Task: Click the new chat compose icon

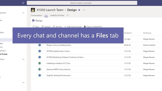Action: point(23,3)
